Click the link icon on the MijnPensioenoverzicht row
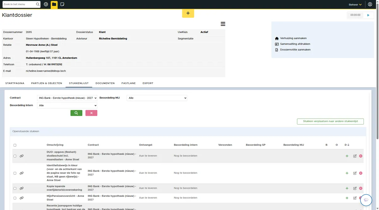379x210 pixels. (x=21, y=198)
